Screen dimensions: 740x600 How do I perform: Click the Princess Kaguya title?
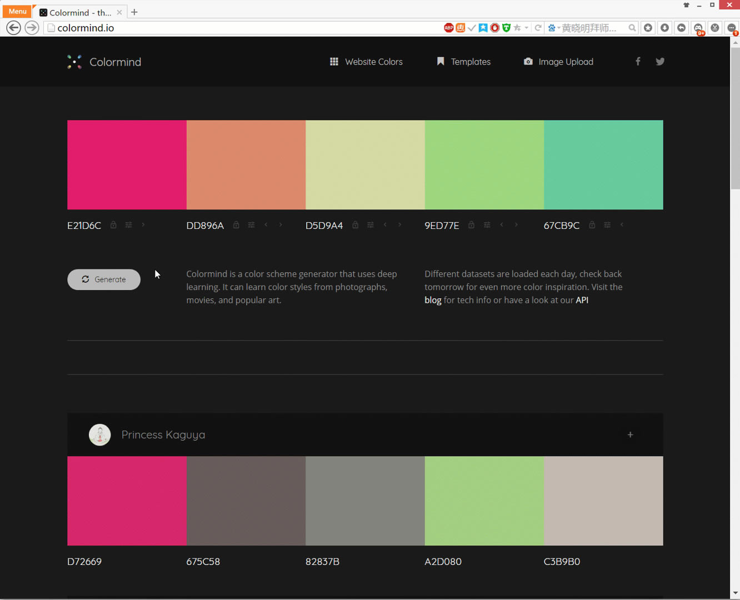click(163, 435)
